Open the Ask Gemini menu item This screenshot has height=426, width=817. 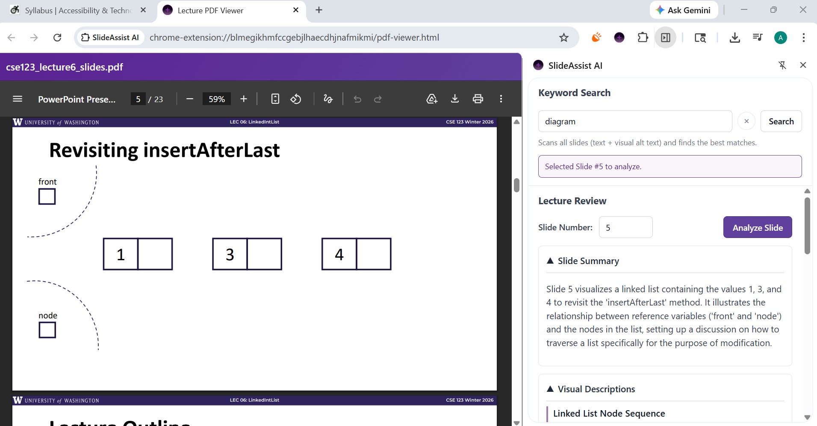[682, 10]
